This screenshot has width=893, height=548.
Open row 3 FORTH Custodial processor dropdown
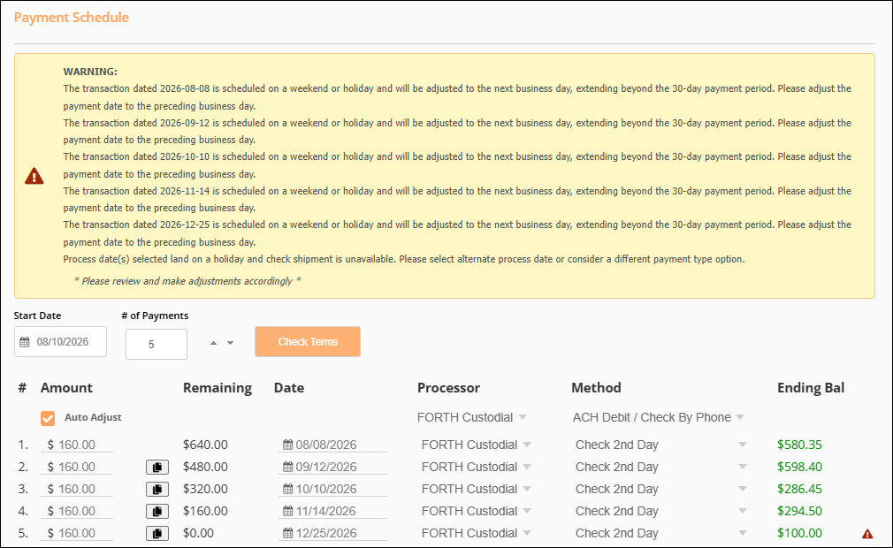(476, 489)
